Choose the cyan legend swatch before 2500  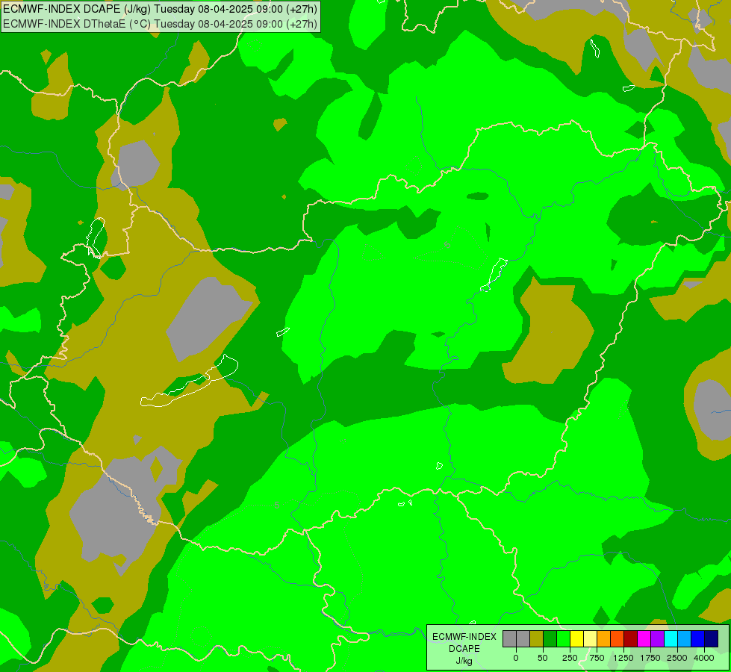[x=671, y=639]
